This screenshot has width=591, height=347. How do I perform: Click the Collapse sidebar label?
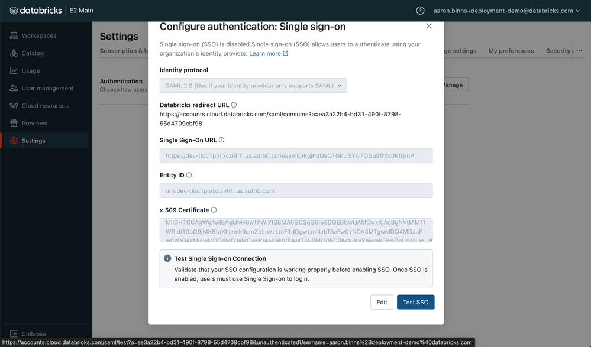coord(34,334)
